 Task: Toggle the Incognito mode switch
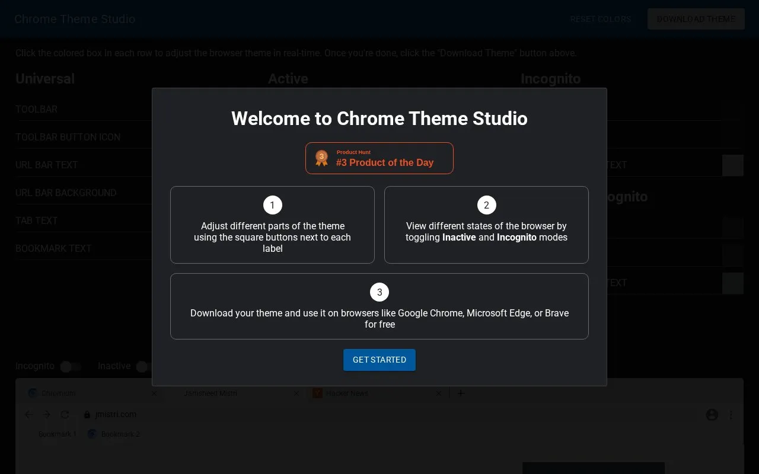pos(71,367)
